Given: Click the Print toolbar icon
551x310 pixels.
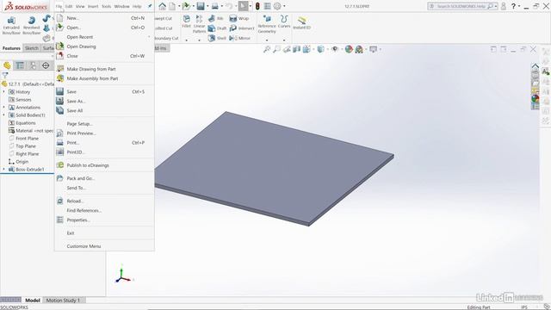Looking at the screenshot, I should pos(215,6).
